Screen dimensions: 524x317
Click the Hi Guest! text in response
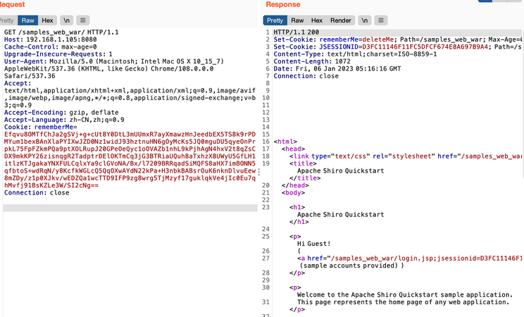click(313, 244)
